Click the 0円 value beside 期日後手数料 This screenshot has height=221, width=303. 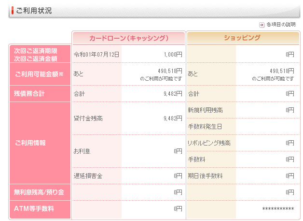click(290, 176)
